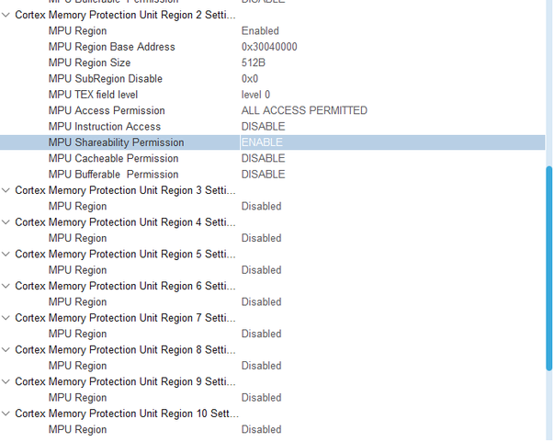Select the Region 2 MPU Bufferable Permission label
Image resolution: width=554 pixels, height=442 pixels.
(x=113, y=175)
